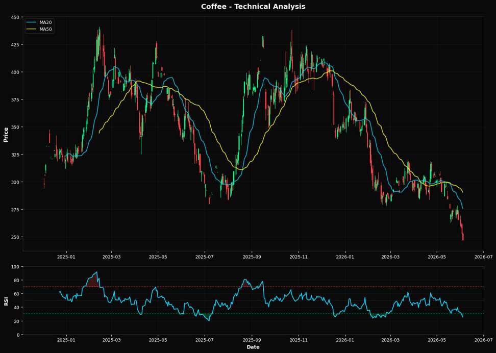Click the RSI axis 60 tick
This screenshot has height=353, width=496.
point(17,294)
